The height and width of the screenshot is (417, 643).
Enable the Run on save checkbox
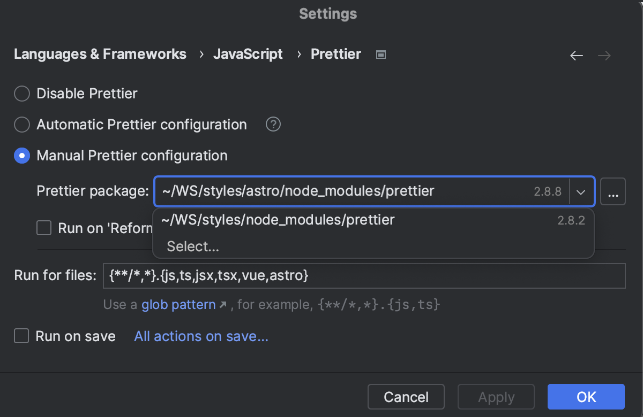click(21, 336)
